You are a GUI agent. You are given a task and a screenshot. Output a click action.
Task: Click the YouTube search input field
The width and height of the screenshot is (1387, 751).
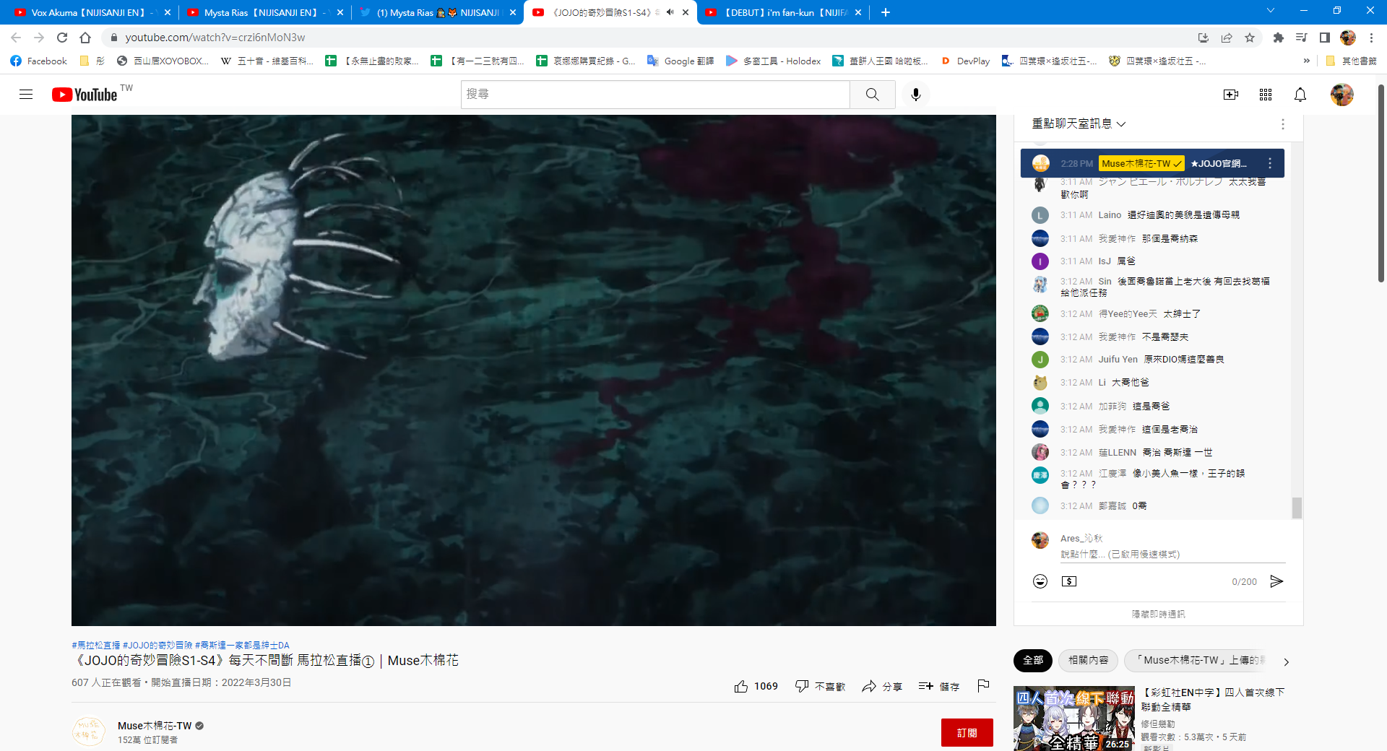coord(655,95)
